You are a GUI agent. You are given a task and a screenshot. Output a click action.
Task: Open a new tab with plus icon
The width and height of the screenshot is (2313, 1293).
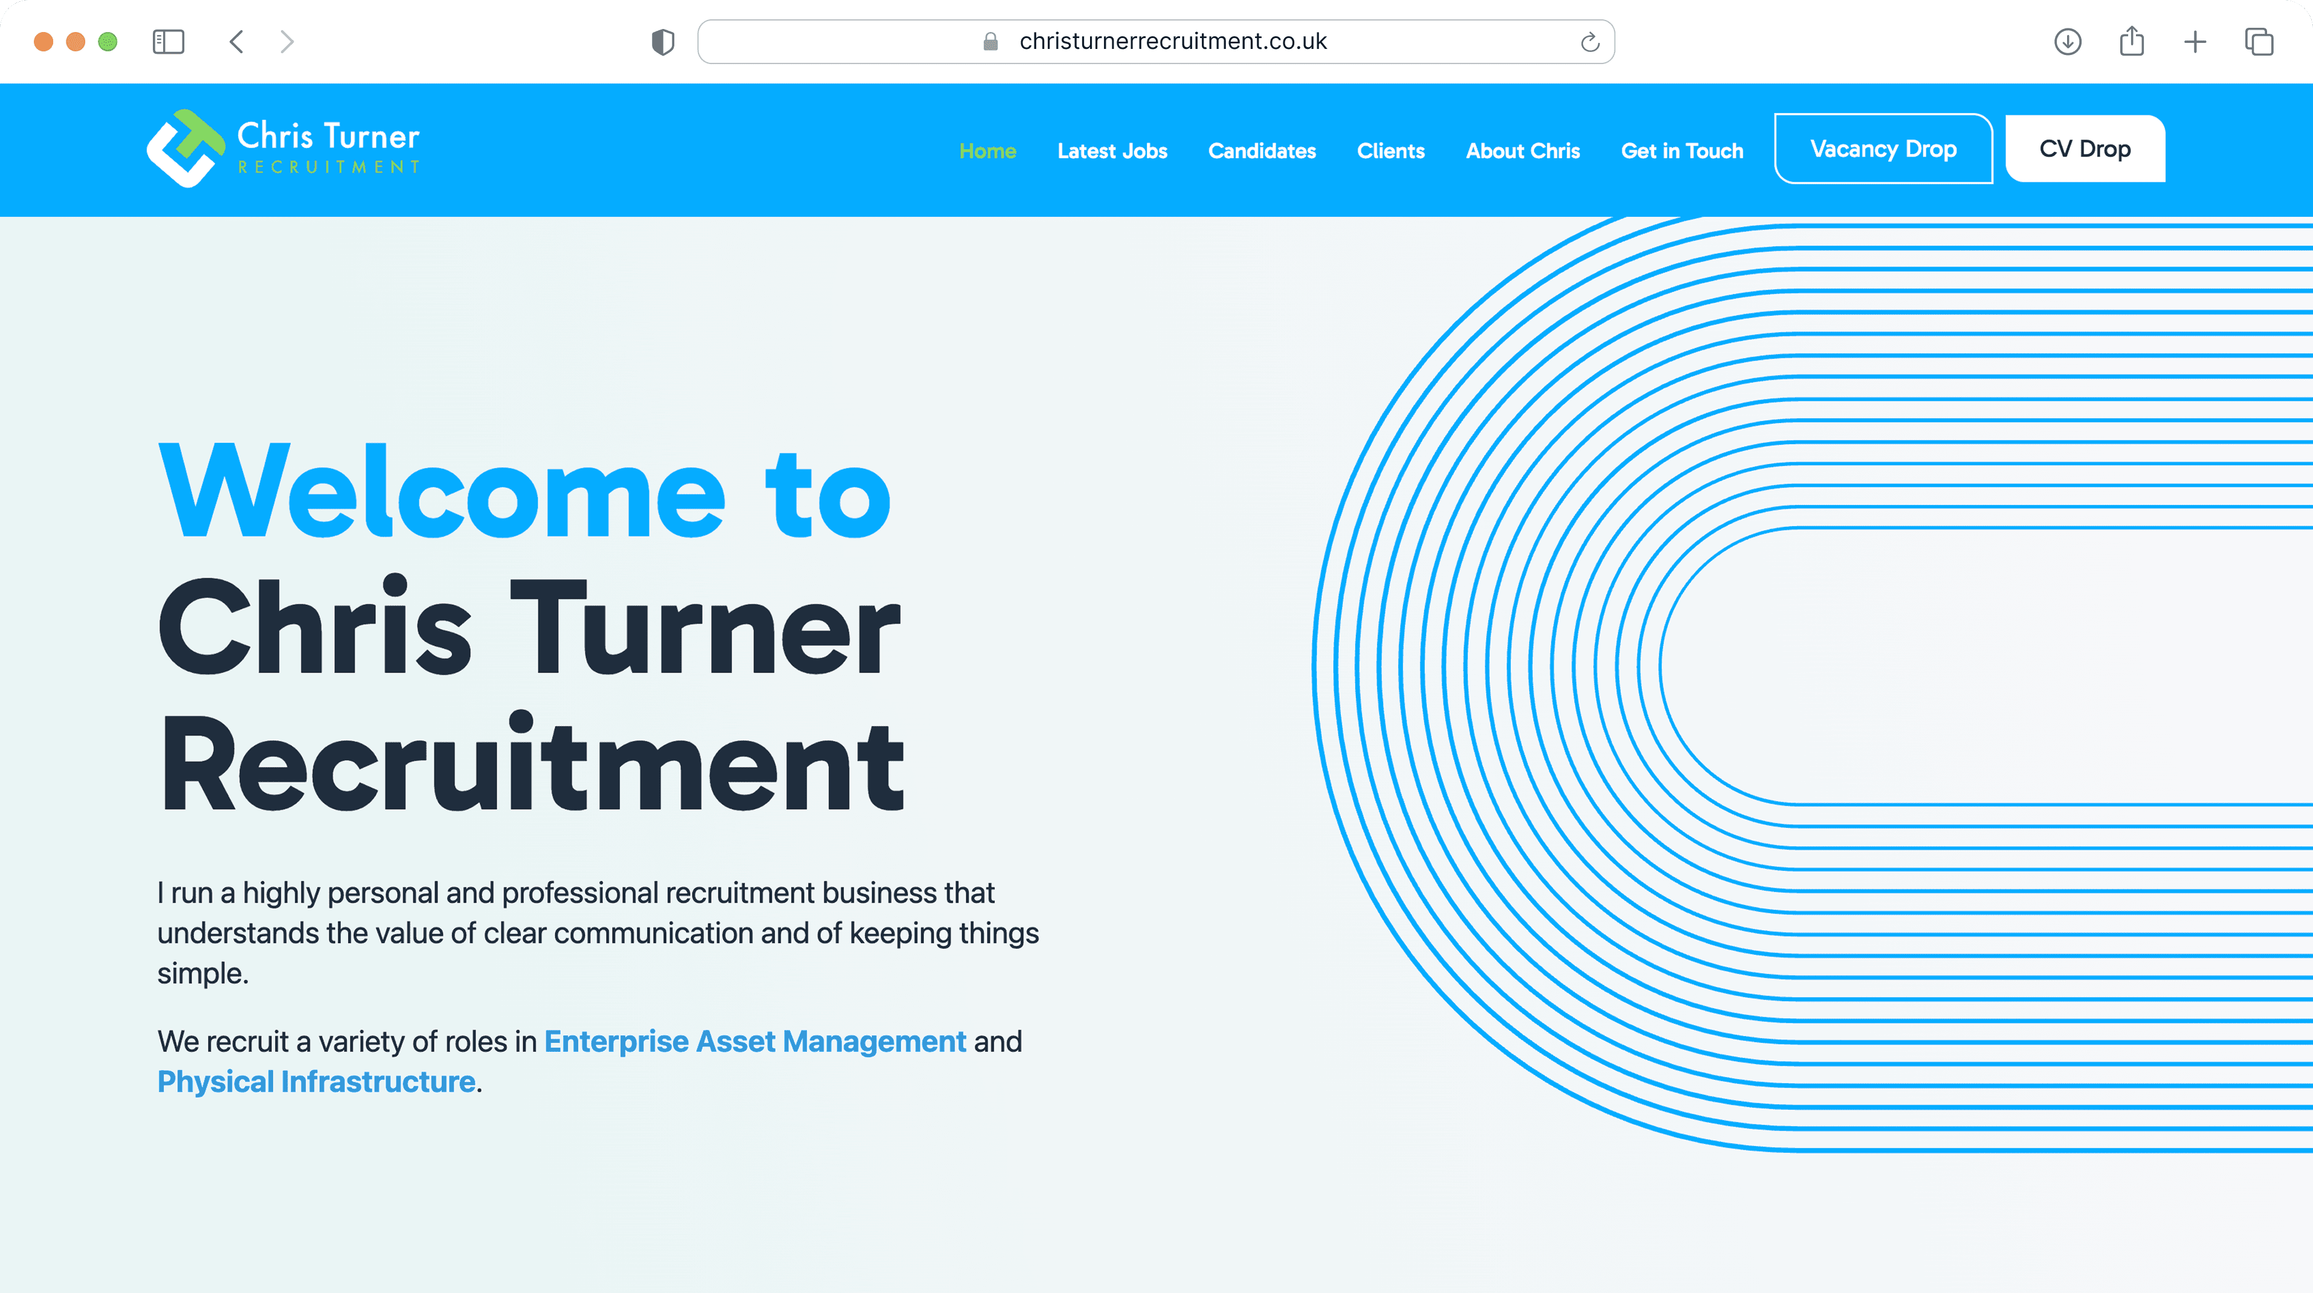2195,41
